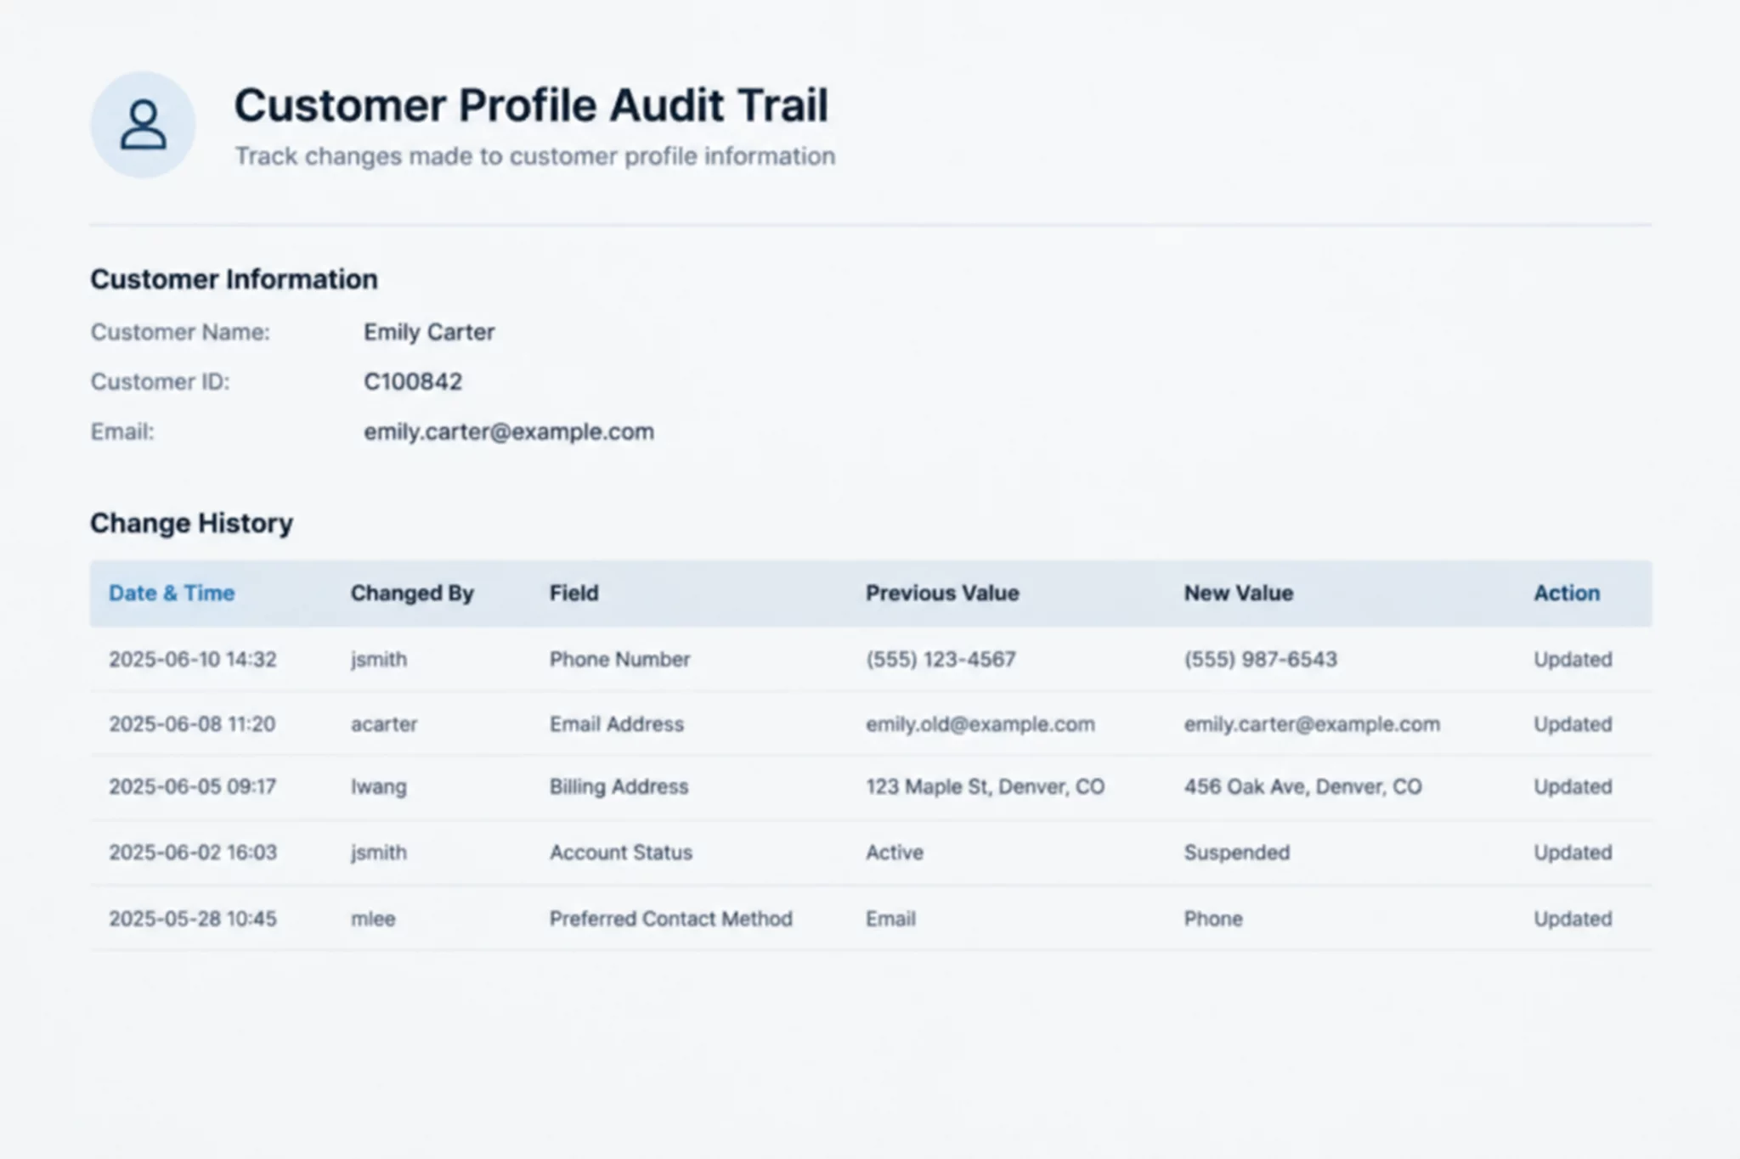Click new value Suspended

pyautogui.click(x=1237, y=852)
